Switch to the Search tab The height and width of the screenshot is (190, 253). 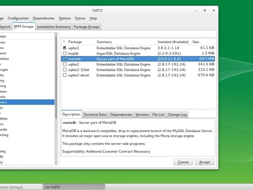(5, 27)
